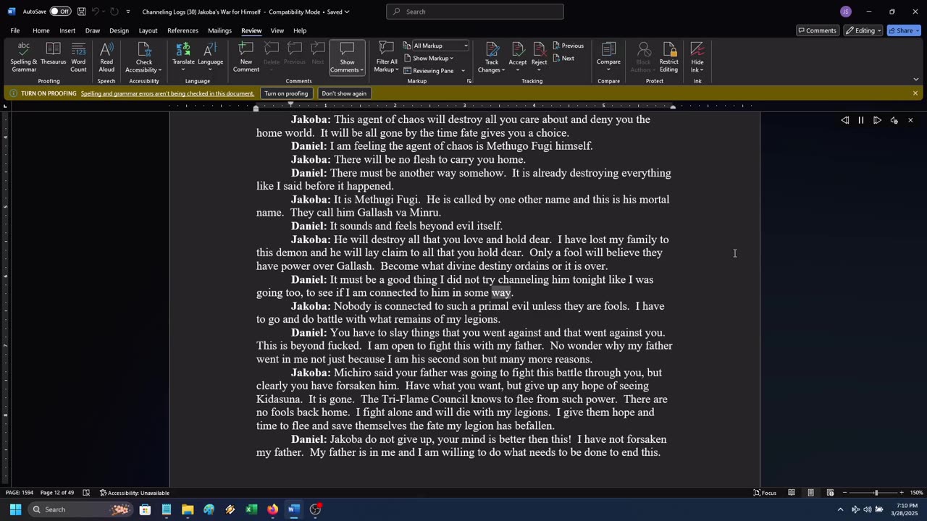This screenshot has width=927, height=521.
Task: Switch to the View tab
Action: pos(277,30)
